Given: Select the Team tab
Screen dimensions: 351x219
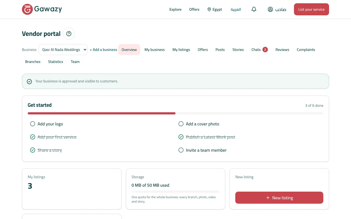Looking at the screenshot, I should click(x=75, y=62).
